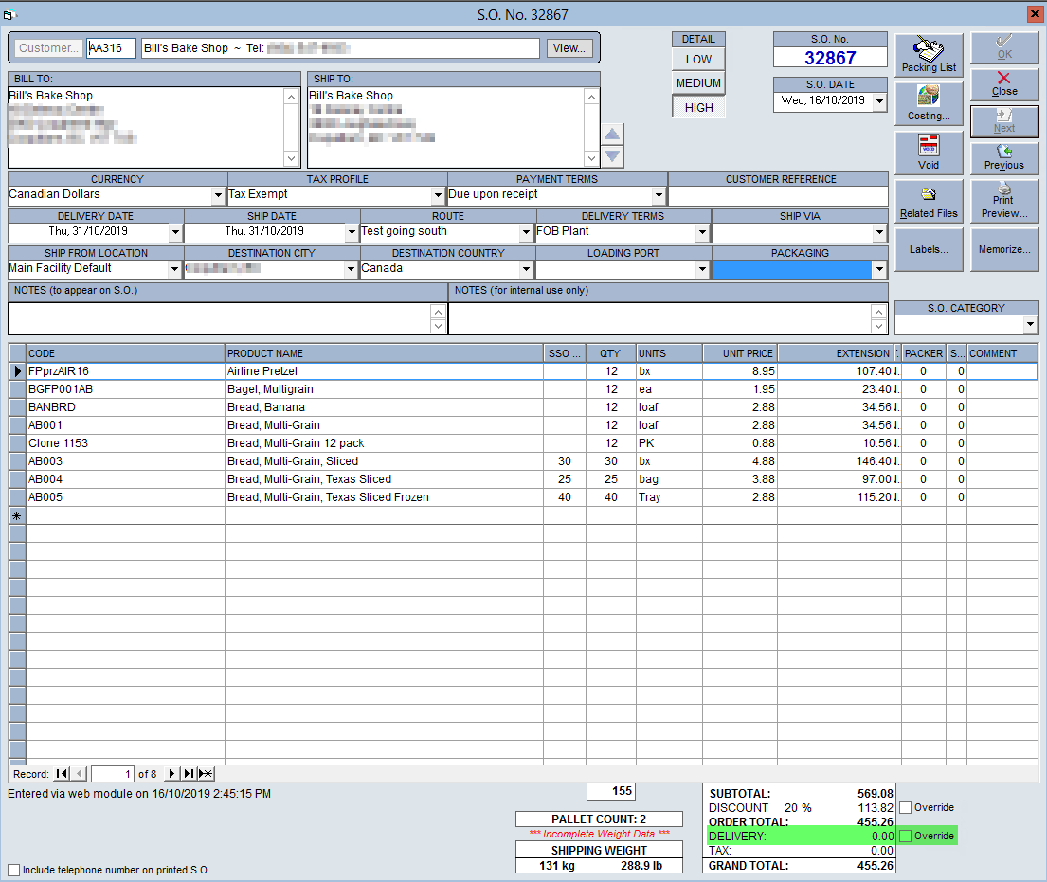Check Include telephone number on printed S.O.
This screenshot has width=1047, height=882.
(x=14, y=870)
